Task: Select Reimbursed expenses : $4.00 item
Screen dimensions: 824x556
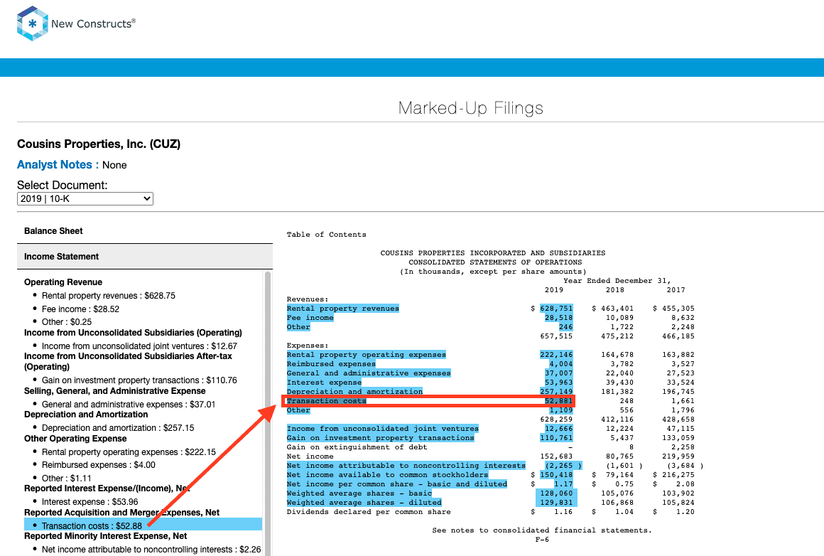Action: [98, 465]
